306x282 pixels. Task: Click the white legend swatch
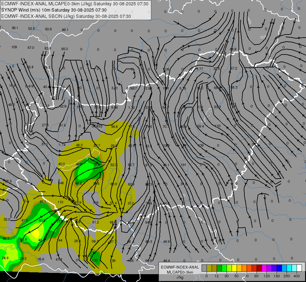[299, 268]
